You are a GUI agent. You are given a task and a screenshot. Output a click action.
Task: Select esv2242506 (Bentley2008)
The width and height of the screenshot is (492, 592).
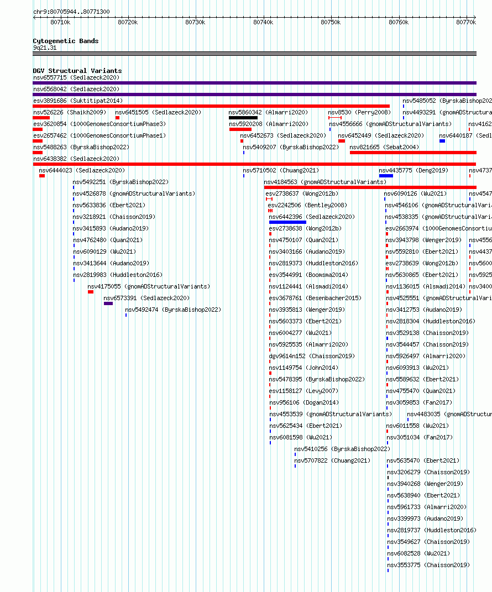307,206
